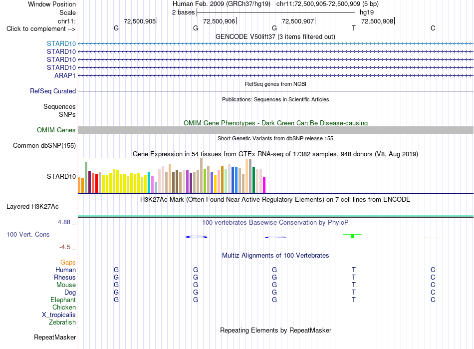Open the 100 Vert. Cons label
Screen dimensions: 474x349
[x=28, y=234]
